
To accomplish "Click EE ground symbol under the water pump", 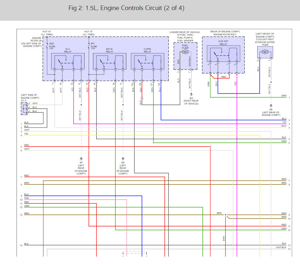I will click(x=271, y=106).
